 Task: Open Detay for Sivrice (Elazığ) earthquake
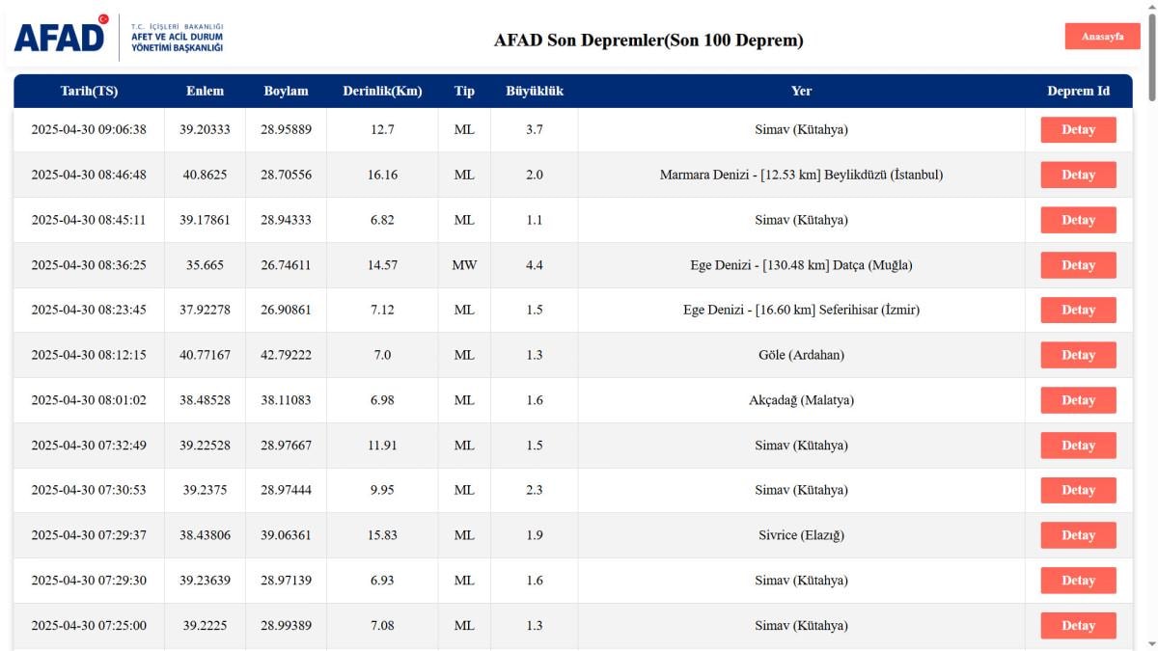coord(1078,535)
